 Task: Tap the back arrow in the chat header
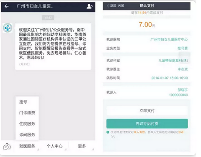pyautogui.click(x=7, y=6)
